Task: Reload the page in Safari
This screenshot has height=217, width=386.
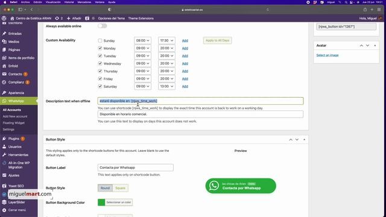Action: pyautogui.click(x=268, y=10)
